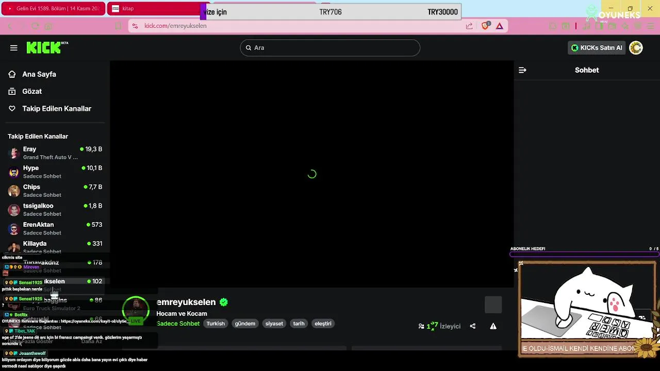Open Killayda channel from followed list
Image resolution: width=660 pixels, height=371 pixels.
coord(55,247)
